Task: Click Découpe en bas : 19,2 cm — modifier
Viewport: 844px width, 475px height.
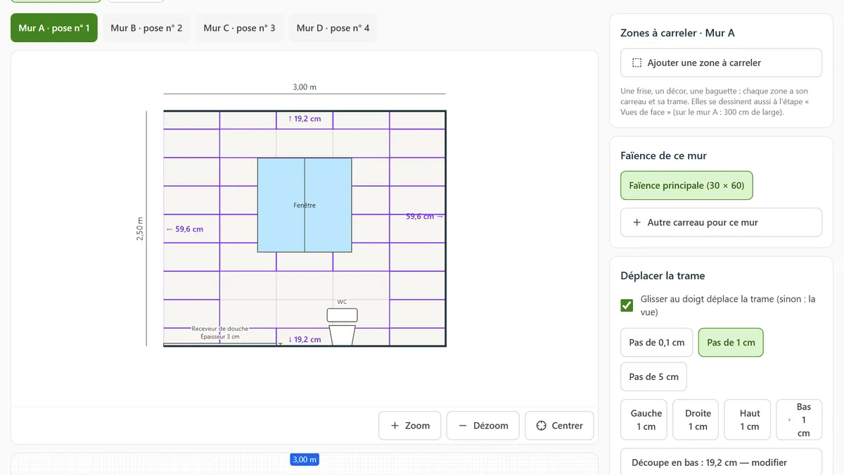Action: click(x=721, y=462)
